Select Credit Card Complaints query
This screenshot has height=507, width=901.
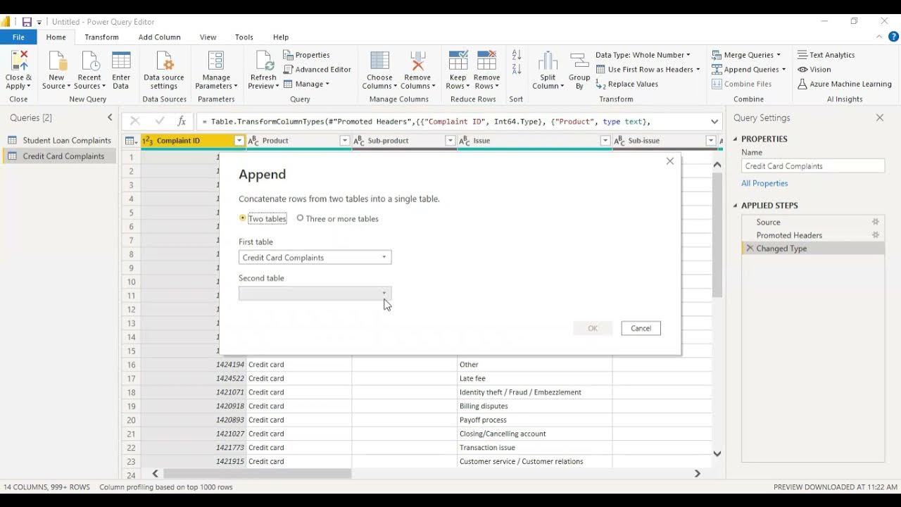[x=60, y=156]
